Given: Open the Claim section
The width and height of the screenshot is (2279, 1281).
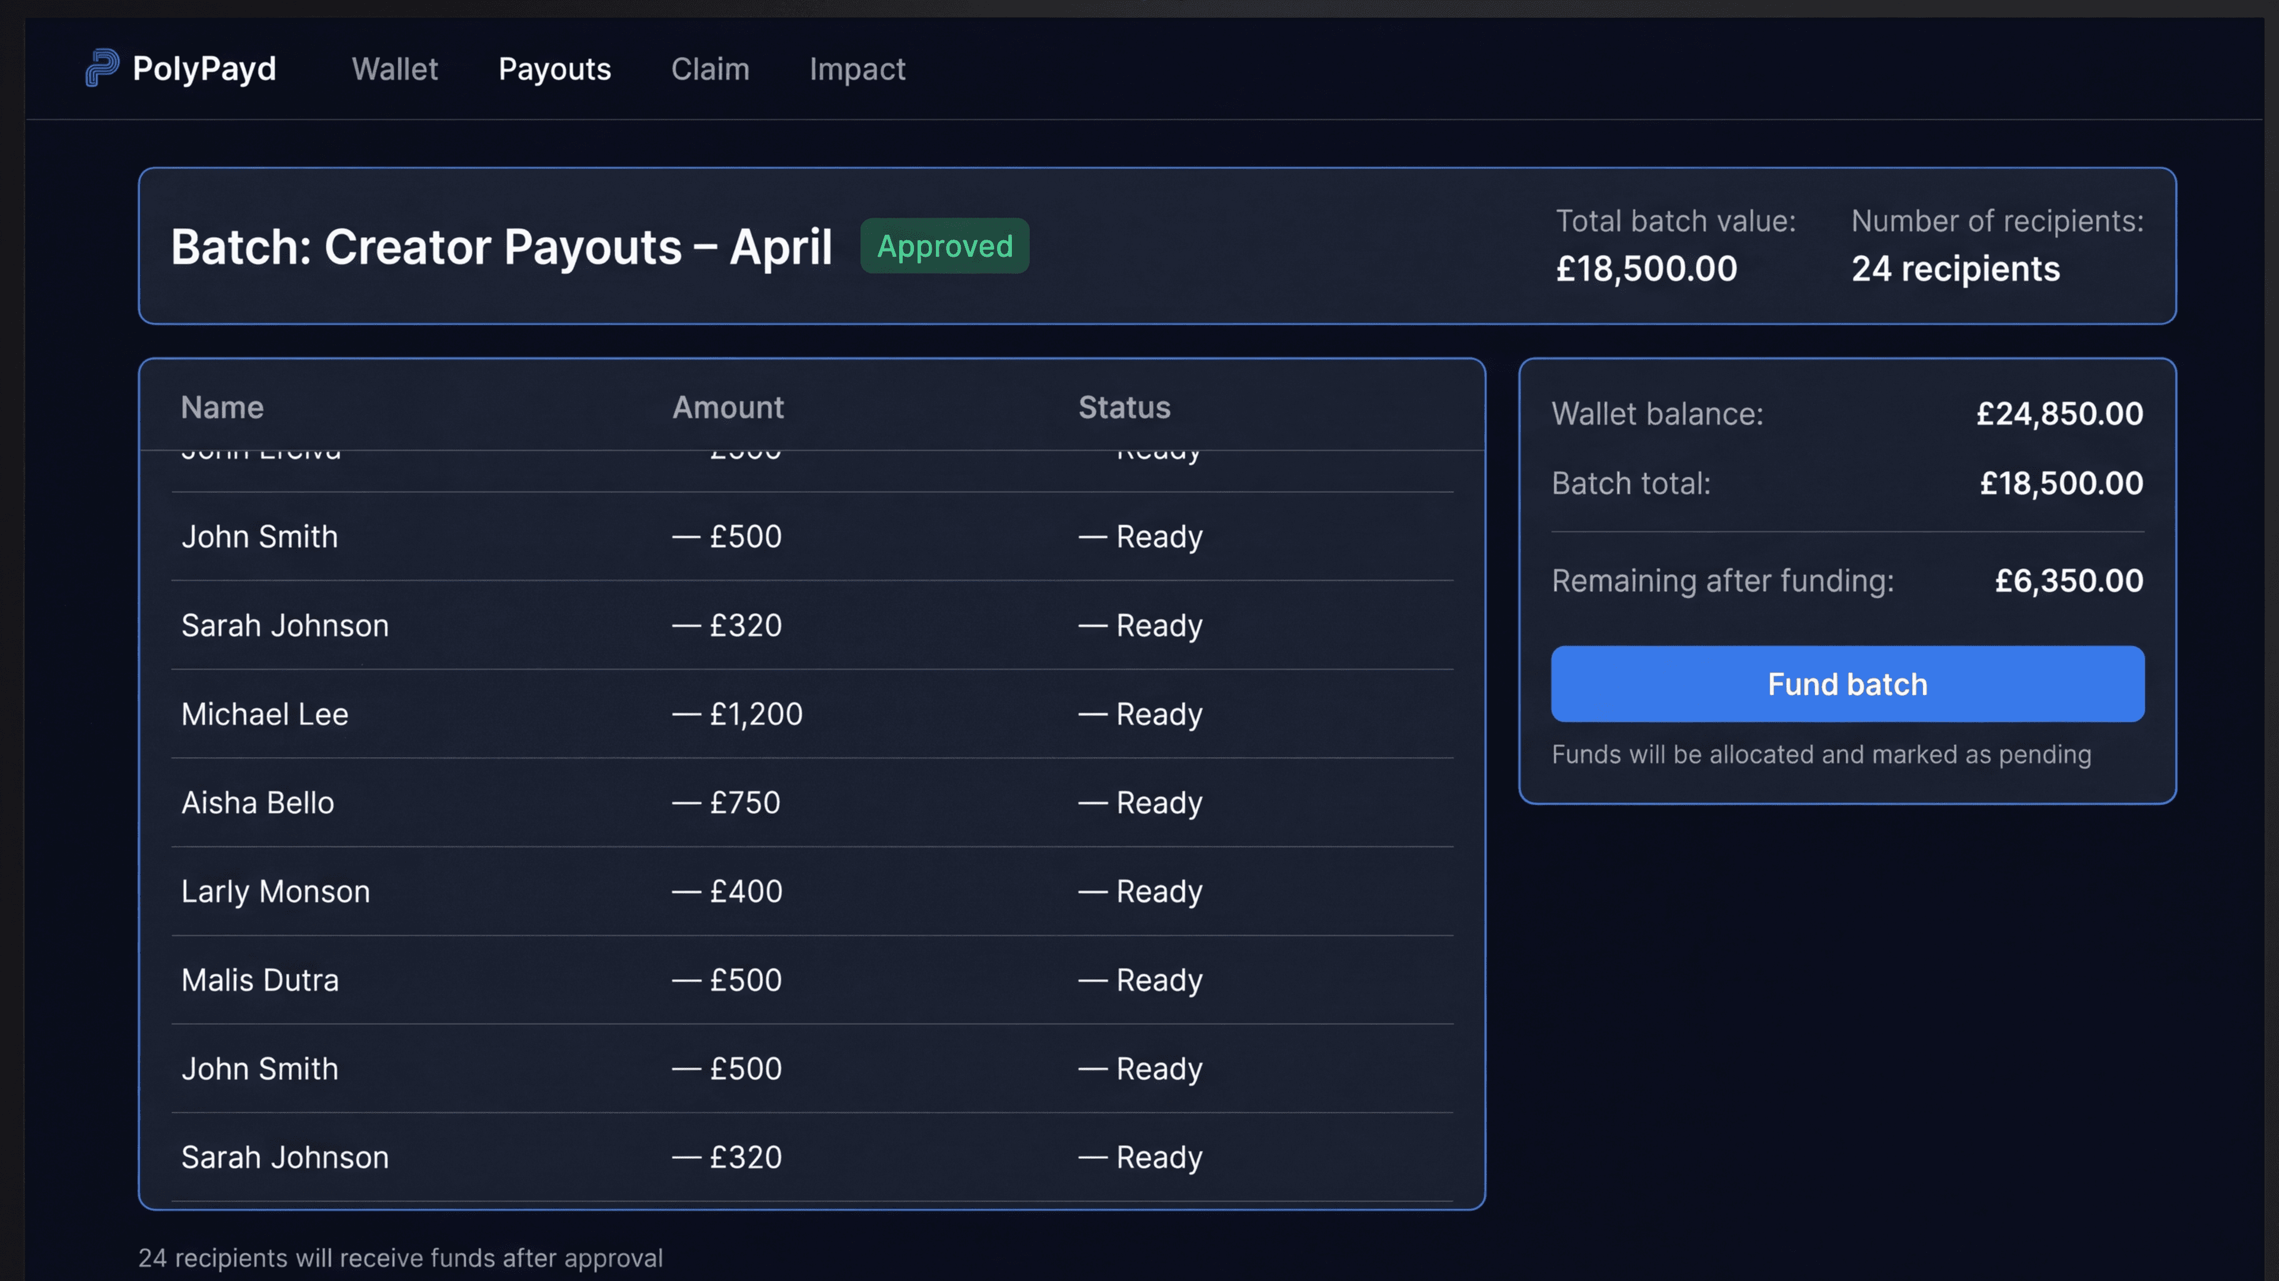Looking at the screenshot, I should [x=710, y=69].
